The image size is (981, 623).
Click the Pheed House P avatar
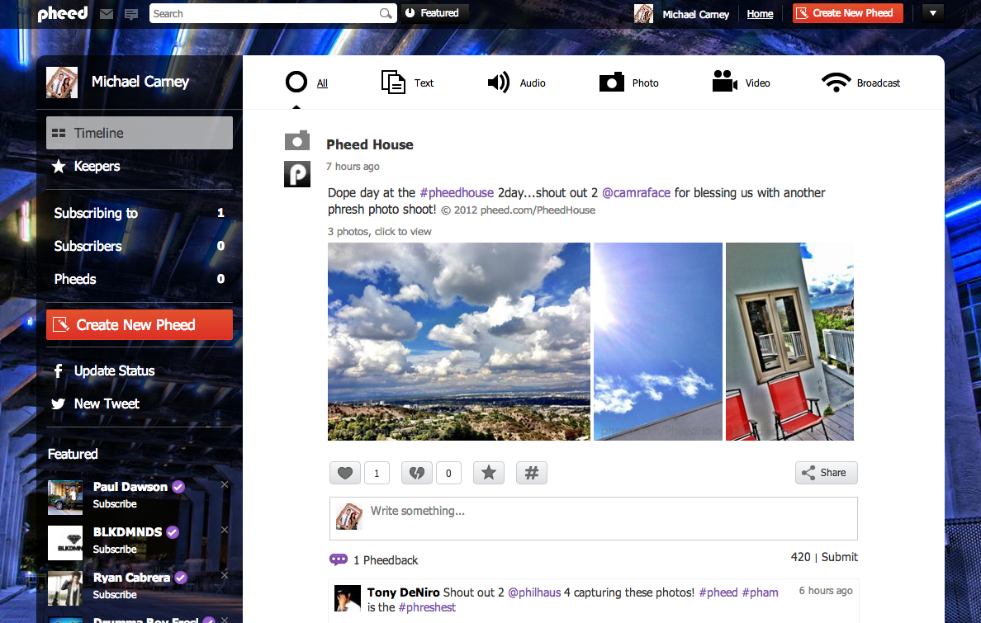pyautogui.click(x=297, y=174)
